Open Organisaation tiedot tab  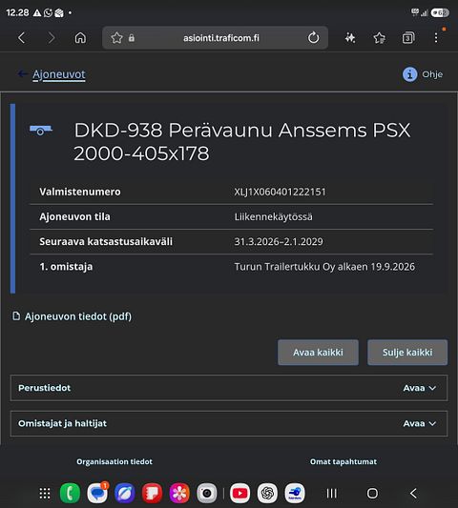tap(114, 461)
